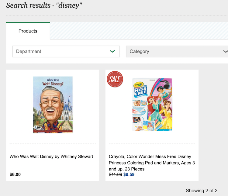Click the Showing 2 of 2 text
The width and height of the screenshot is (228, 196).
pyautogui.click(x=202, y=191)
